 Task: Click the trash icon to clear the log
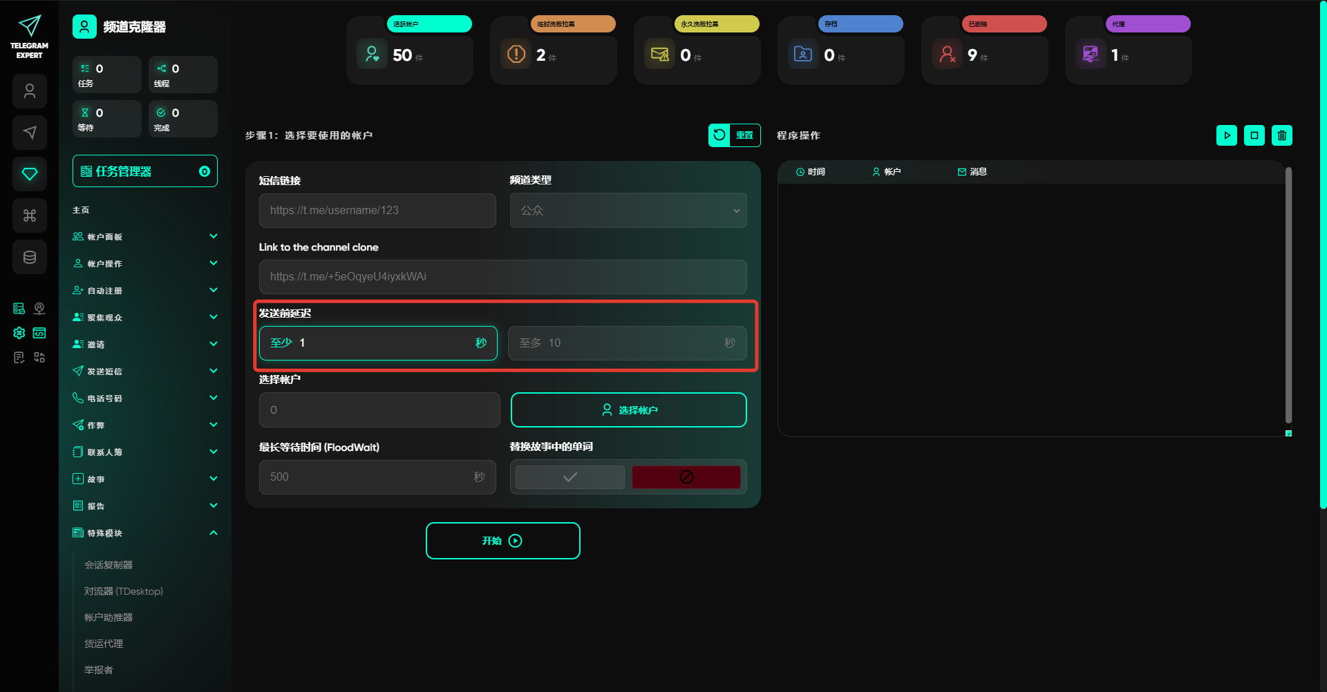1281,135
